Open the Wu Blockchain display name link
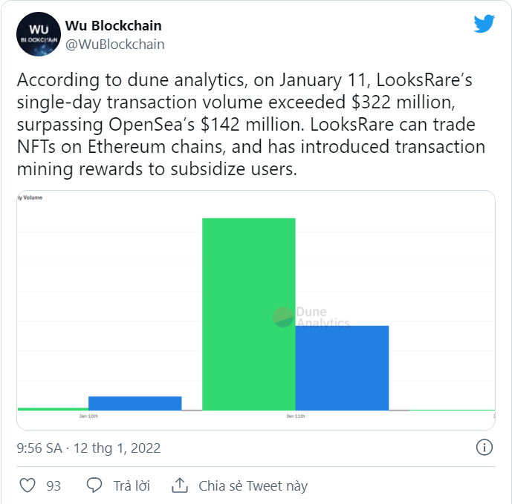 pyautogui.click(x=113, y=26)
